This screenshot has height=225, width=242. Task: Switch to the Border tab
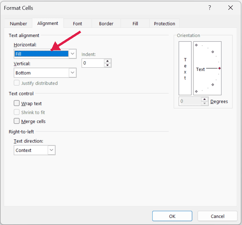[106, 23]
